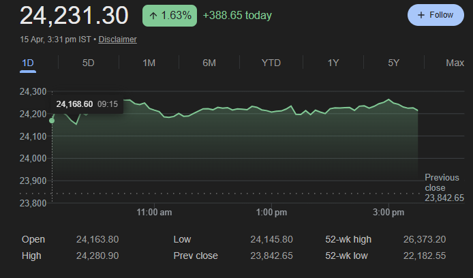Viewport: 473px width, 278px height.
Task: Show the Max time range
Action: pyautogui.click(x=455, y=63)
